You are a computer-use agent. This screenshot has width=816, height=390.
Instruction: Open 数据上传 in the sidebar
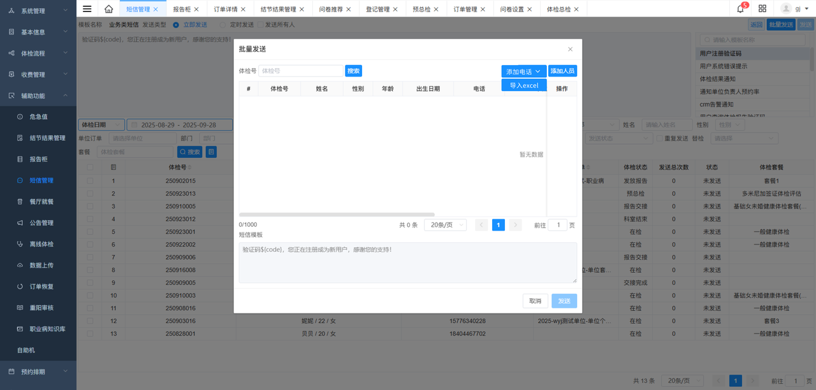tap(41, 265)
